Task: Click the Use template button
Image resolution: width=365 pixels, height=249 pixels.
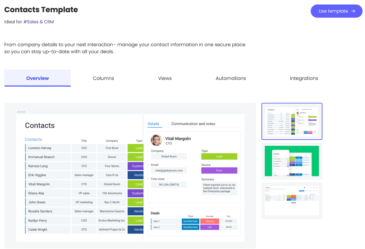Action: (x=337, y=11)
